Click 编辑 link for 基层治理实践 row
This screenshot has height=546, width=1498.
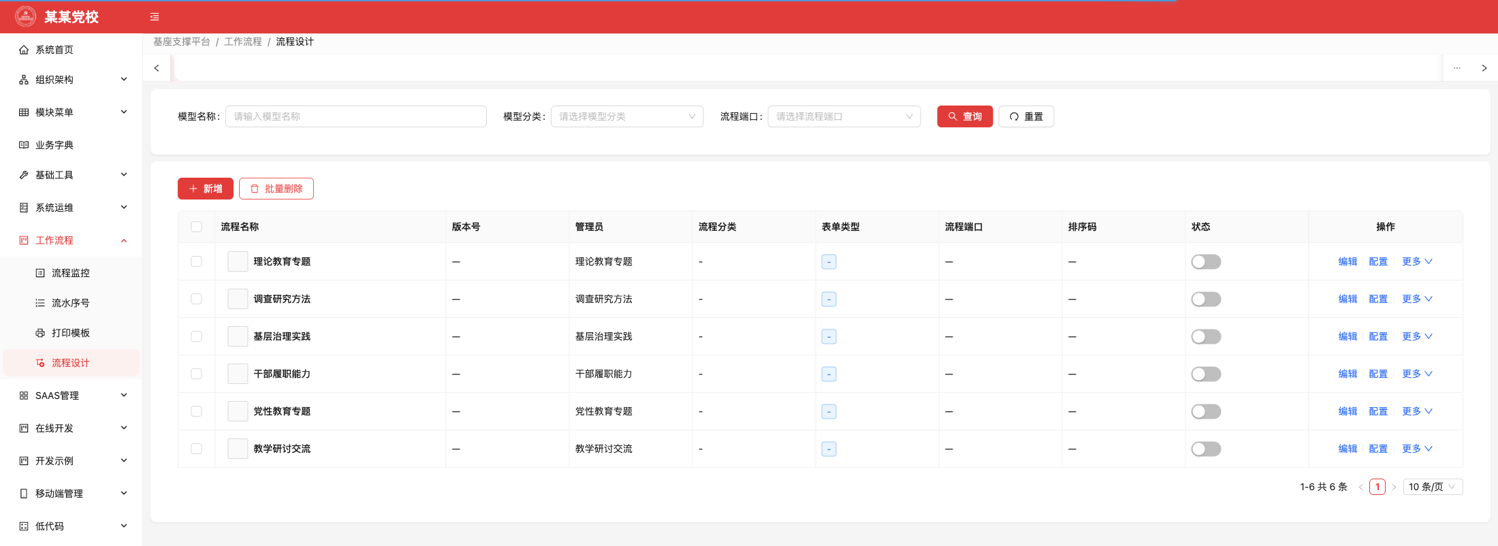tap(1348, 336)
